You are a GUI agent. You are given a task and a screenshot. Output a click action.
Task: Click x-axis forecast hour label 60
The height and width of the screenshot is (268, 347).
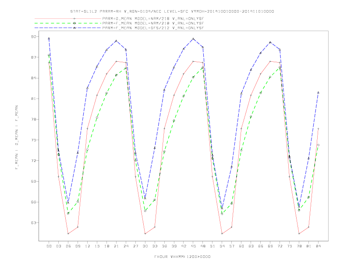[241, 246]
